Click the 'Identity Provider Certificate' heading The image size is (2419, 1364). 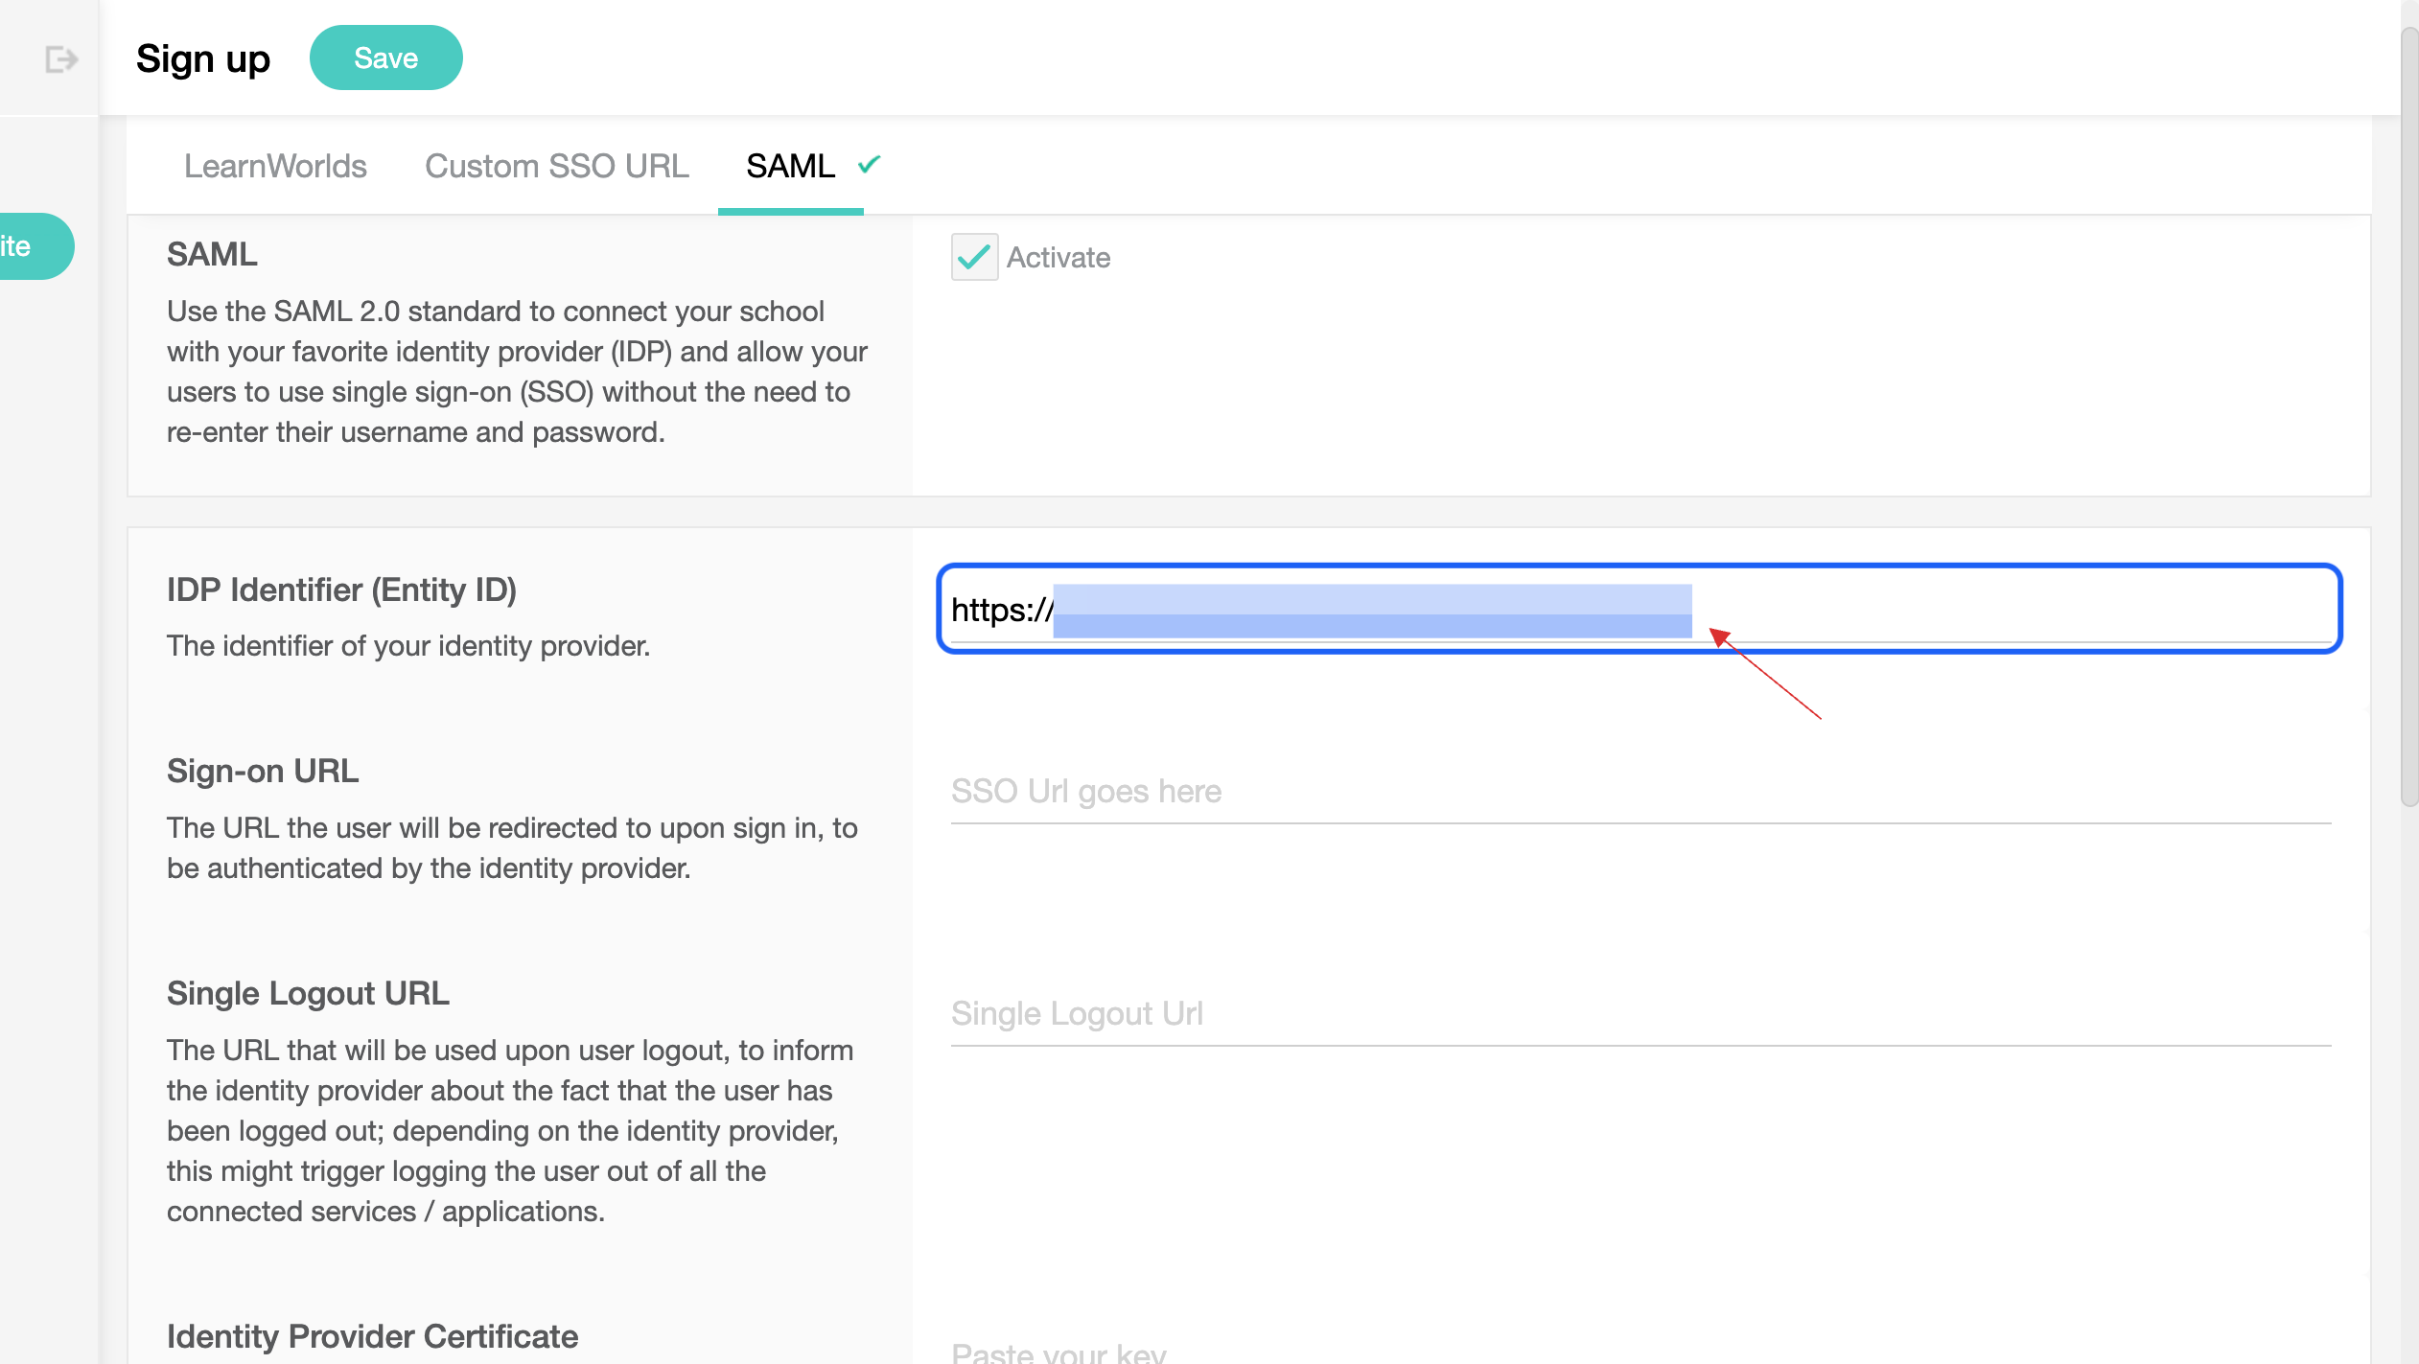(372, 1336)
